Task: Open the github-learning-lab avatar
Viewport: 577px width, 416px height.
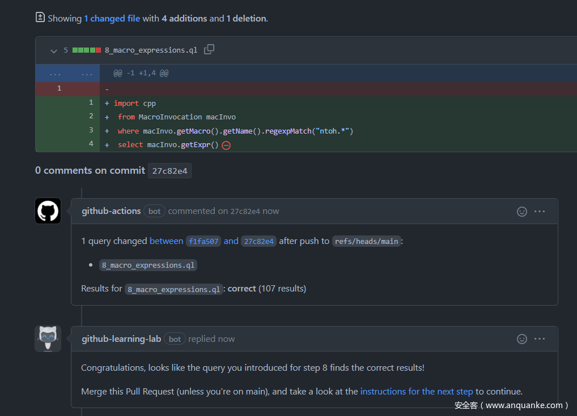Action: tap(48, 339)
